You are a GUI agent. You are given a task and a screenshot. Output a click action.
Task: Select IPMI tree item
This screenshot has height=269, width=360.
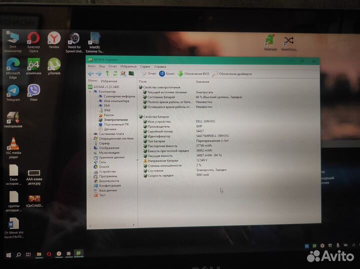tap(104, 110)
